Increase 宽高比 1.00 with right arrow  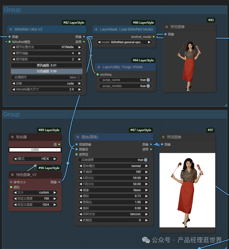(147, 202)
